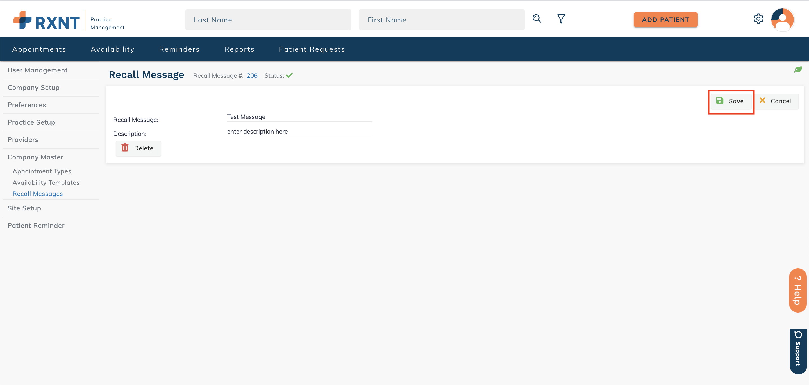Click the green status checkmark toggle
This screenshot has width=809, height=385.
point(289,75)
